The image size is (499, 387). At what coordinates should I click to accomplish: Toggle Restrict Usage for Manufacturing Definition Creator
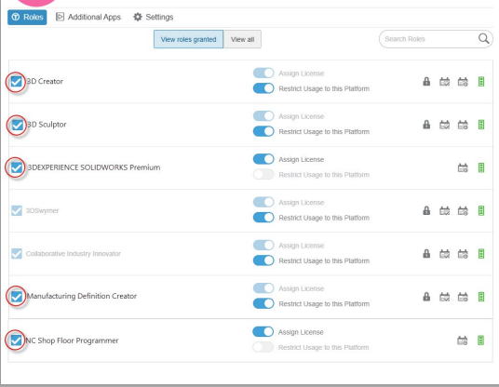[x=263, y=303]
